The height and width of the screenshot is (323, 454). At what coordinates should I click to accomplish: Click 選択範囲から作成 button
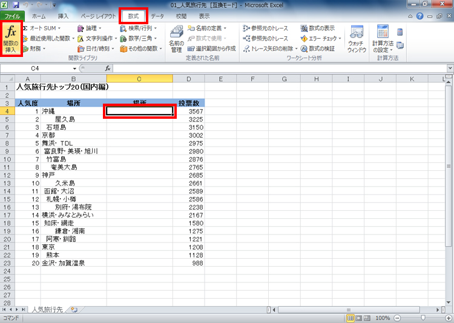(212, 48)
